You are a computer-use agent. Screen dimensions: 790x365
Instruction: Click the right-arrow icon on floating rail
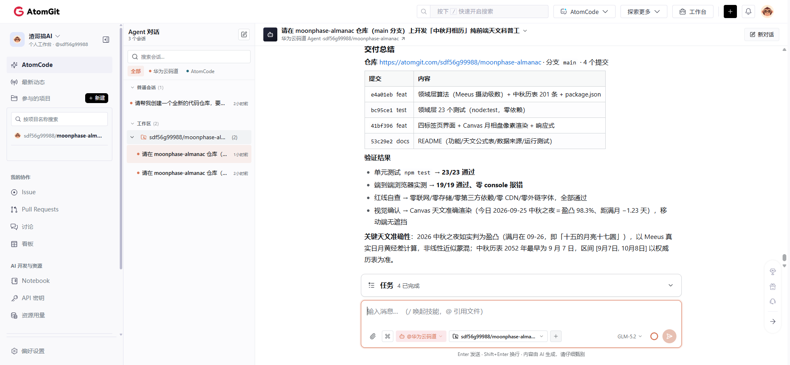click(773, 321)
